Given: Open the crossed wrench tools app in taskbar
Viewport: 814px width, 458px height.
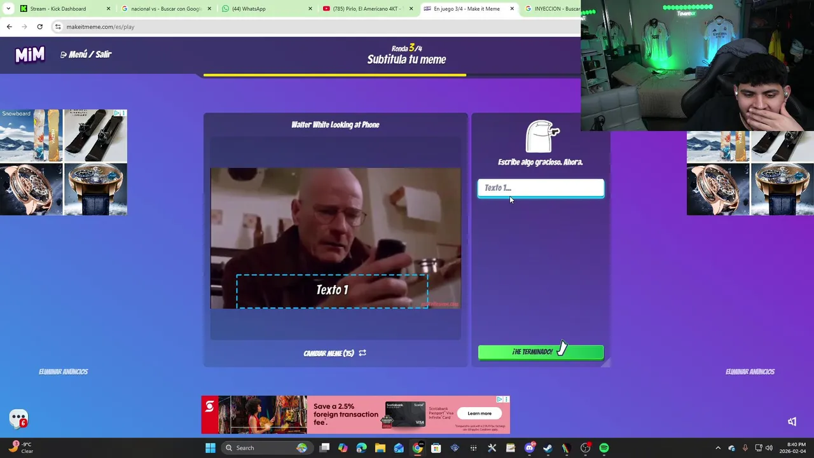Looking at the screenshot, I should (x=492, y=448).
